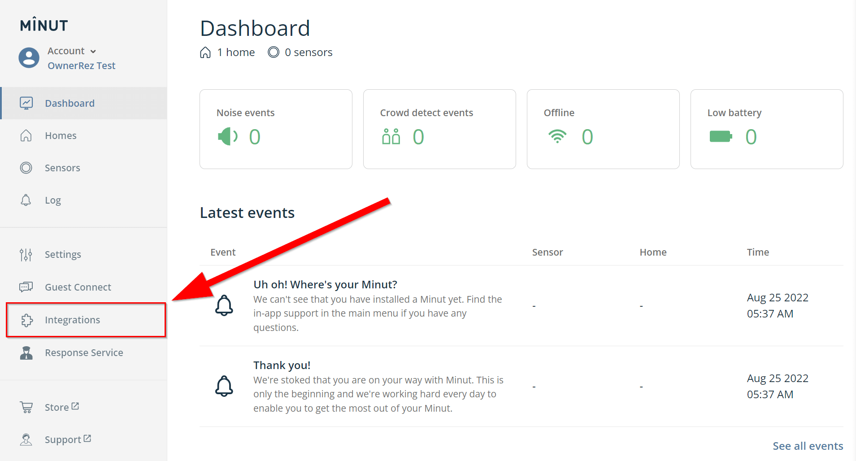Open the 'Thank you!' event title
The image size is (856, 461).
(x=282, y=365)
